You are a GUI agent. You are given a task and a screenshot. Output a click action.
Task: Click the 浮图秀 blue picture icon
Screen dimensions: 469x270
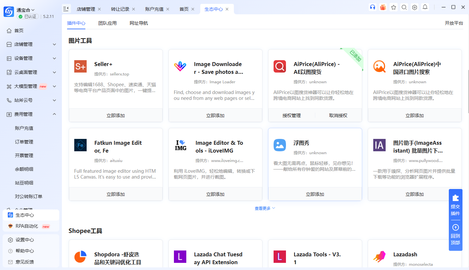280,145
